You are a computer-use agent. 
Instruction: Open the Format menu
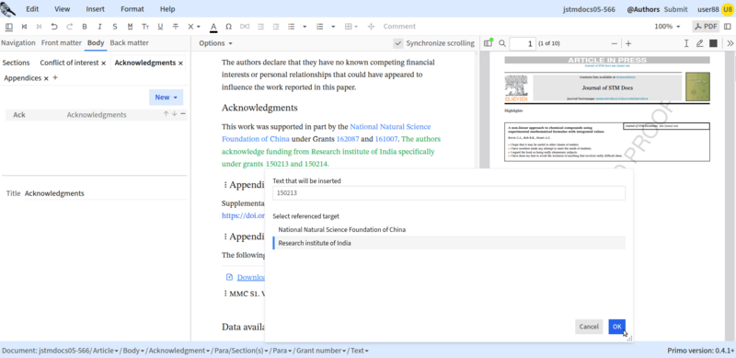(132, 9)
